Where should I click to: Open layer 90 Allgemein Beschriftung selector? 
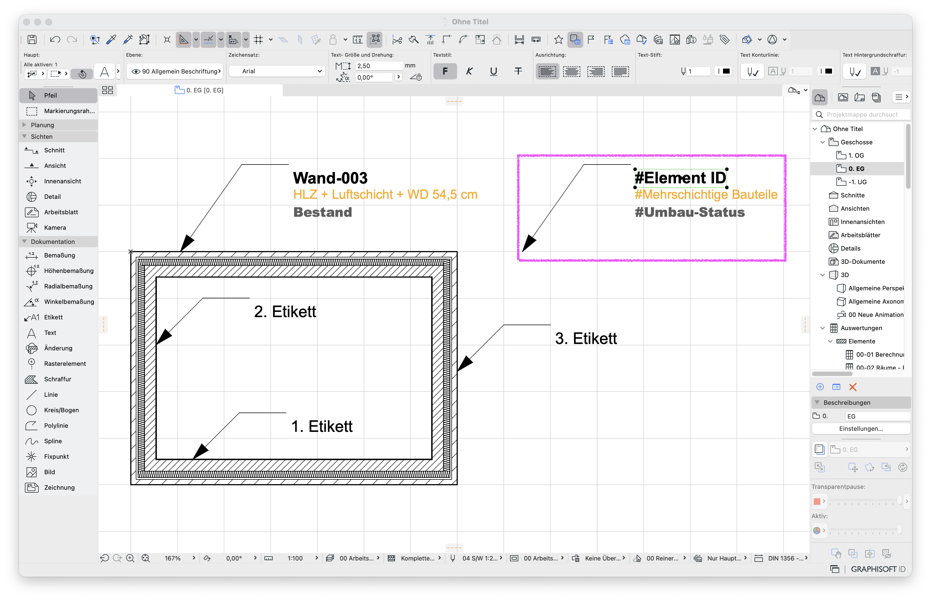[x=175, y=71]
